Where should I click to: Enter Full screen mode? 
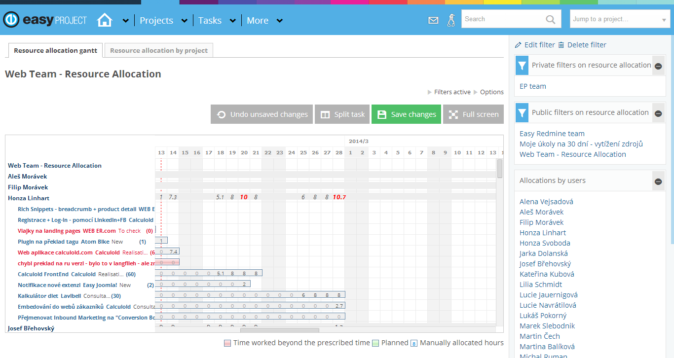coord(473,114)
